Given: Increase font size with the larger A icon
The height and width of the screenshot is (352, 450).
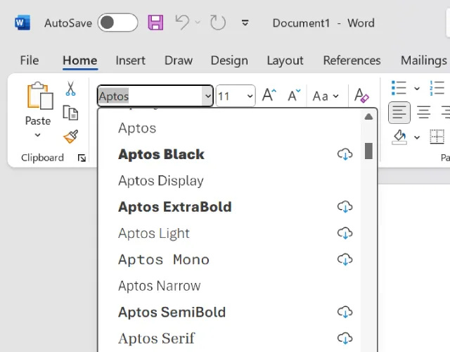Looking at the screenshot, I should point(269,95).
